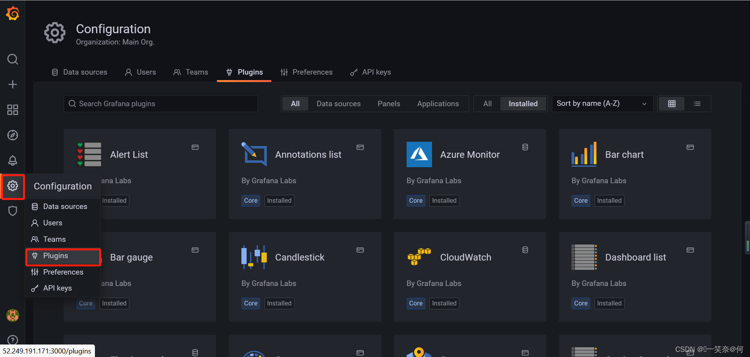Screen dimensions: 750x357
Task: Open the Alerting bell icon
Action: click(x=12, y=161)
